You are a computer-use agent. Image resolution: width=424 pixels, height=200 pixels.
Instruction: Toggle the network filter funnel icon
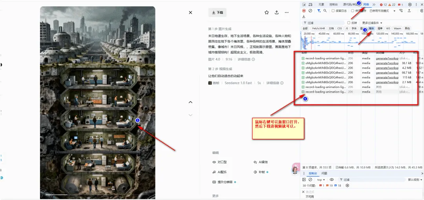click(x=319, y=11)
